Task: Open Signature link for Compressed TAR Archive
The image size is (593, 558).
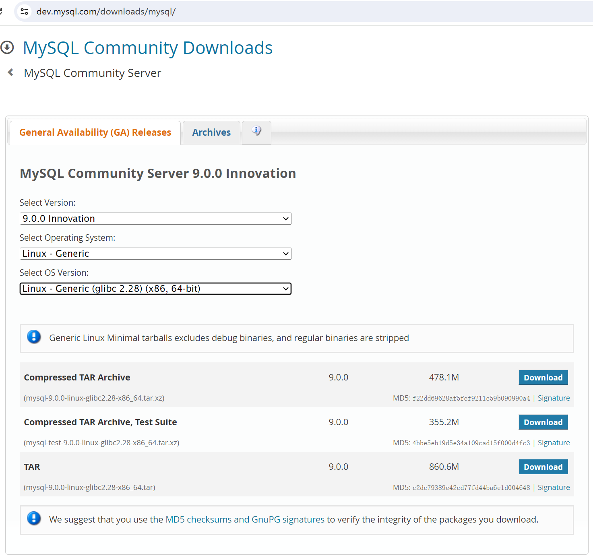Action: [x=554, y=398]
